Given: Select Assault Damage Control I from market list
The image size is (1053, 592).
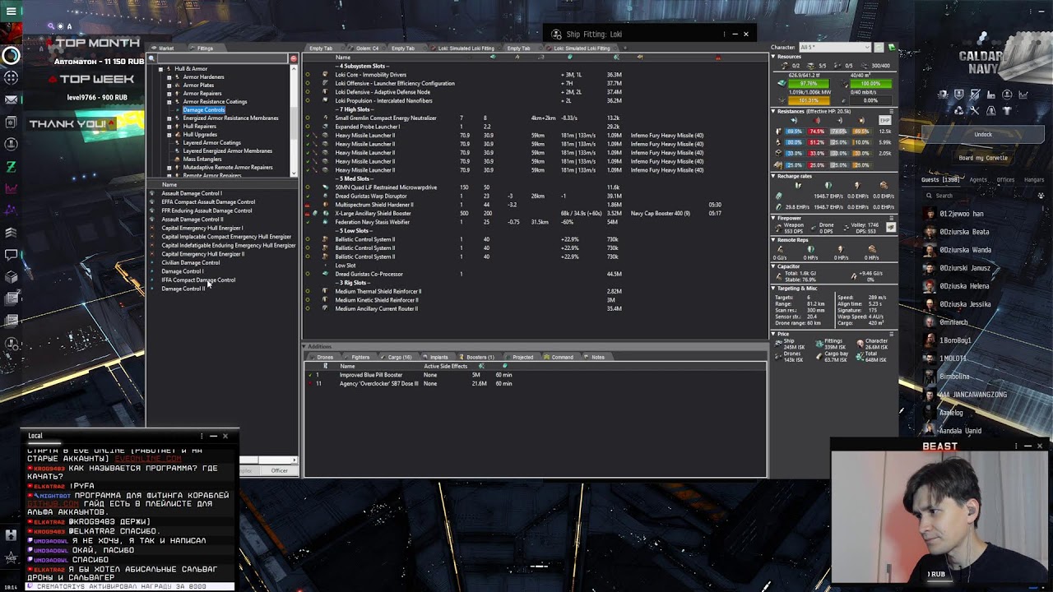Looking at the screenshot, I should (x=191, y=193).
